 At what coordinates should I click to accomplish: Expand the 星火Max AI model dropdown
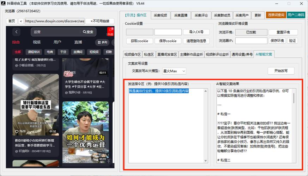[x=174, y=71]
